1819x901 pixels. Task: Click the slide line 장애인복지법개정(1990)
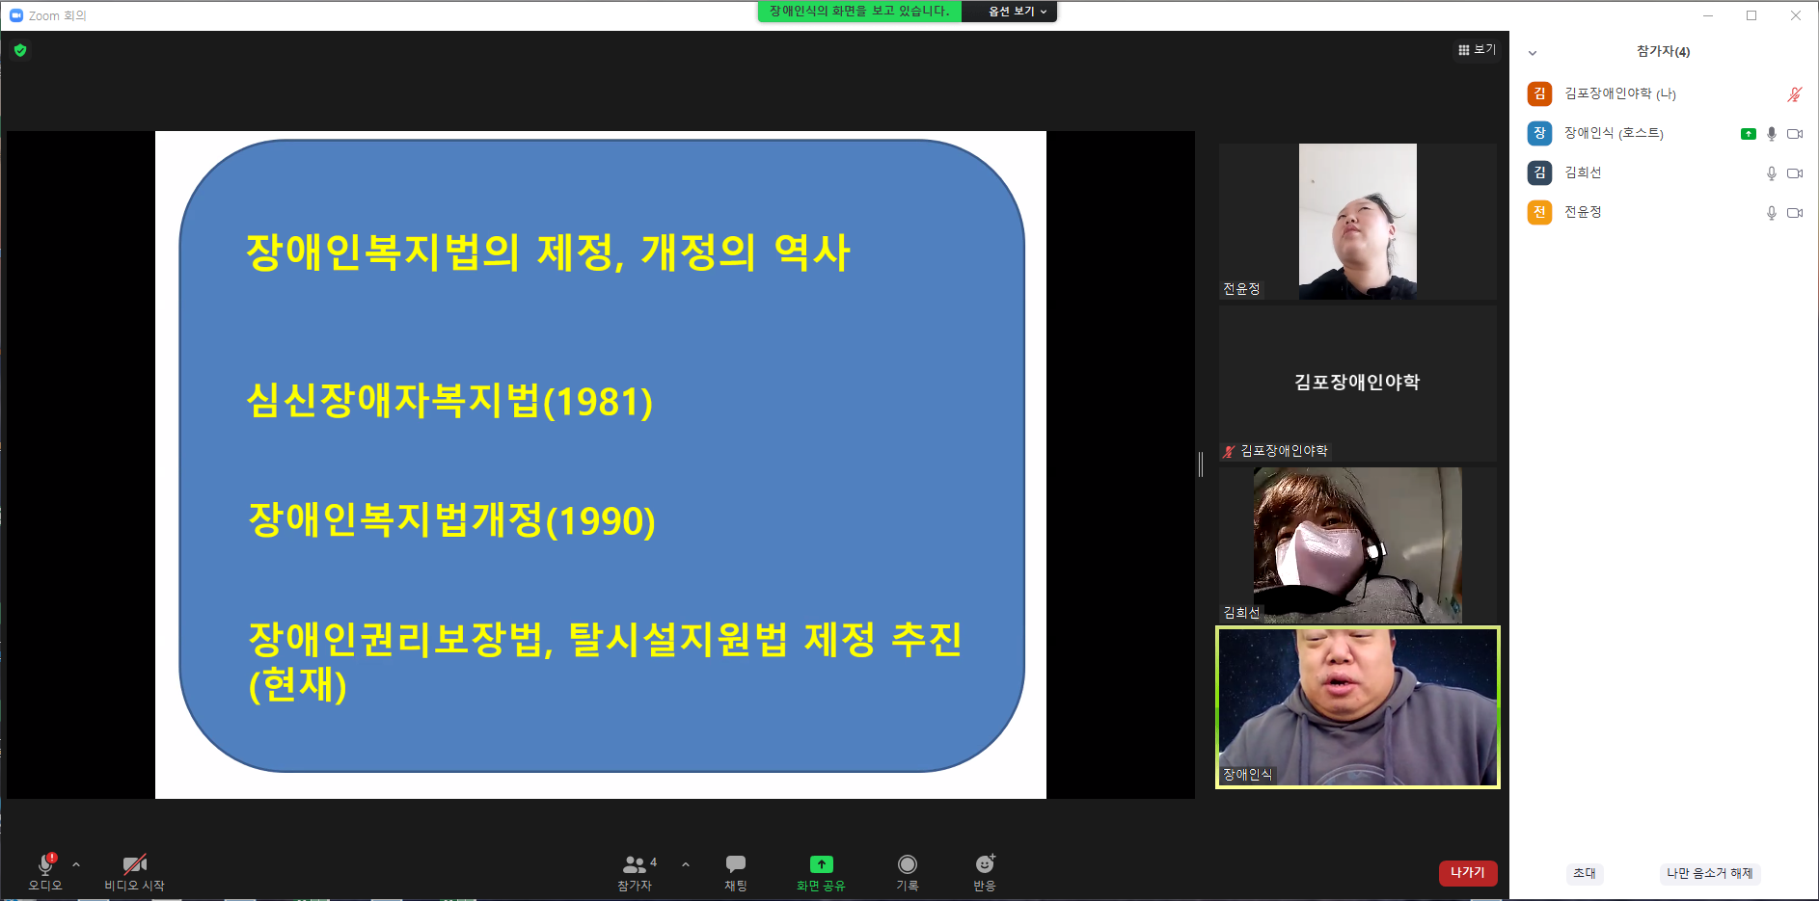451,520
